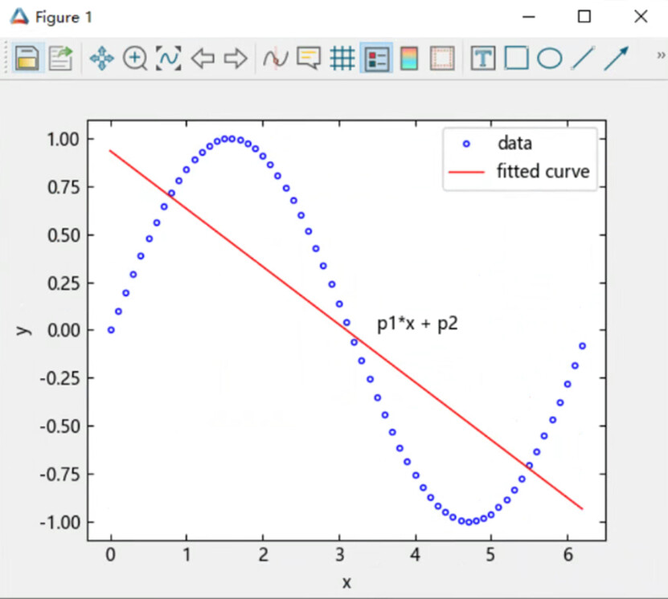The image size is (668, 599).
Task: Expand the toolbar overflow chevron
Action: 661,55
